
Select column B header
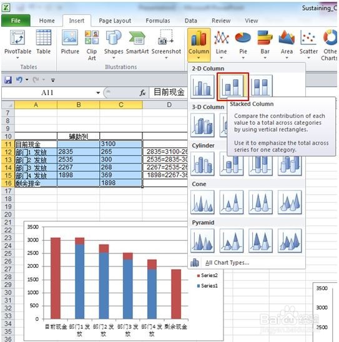pos(78,105)
